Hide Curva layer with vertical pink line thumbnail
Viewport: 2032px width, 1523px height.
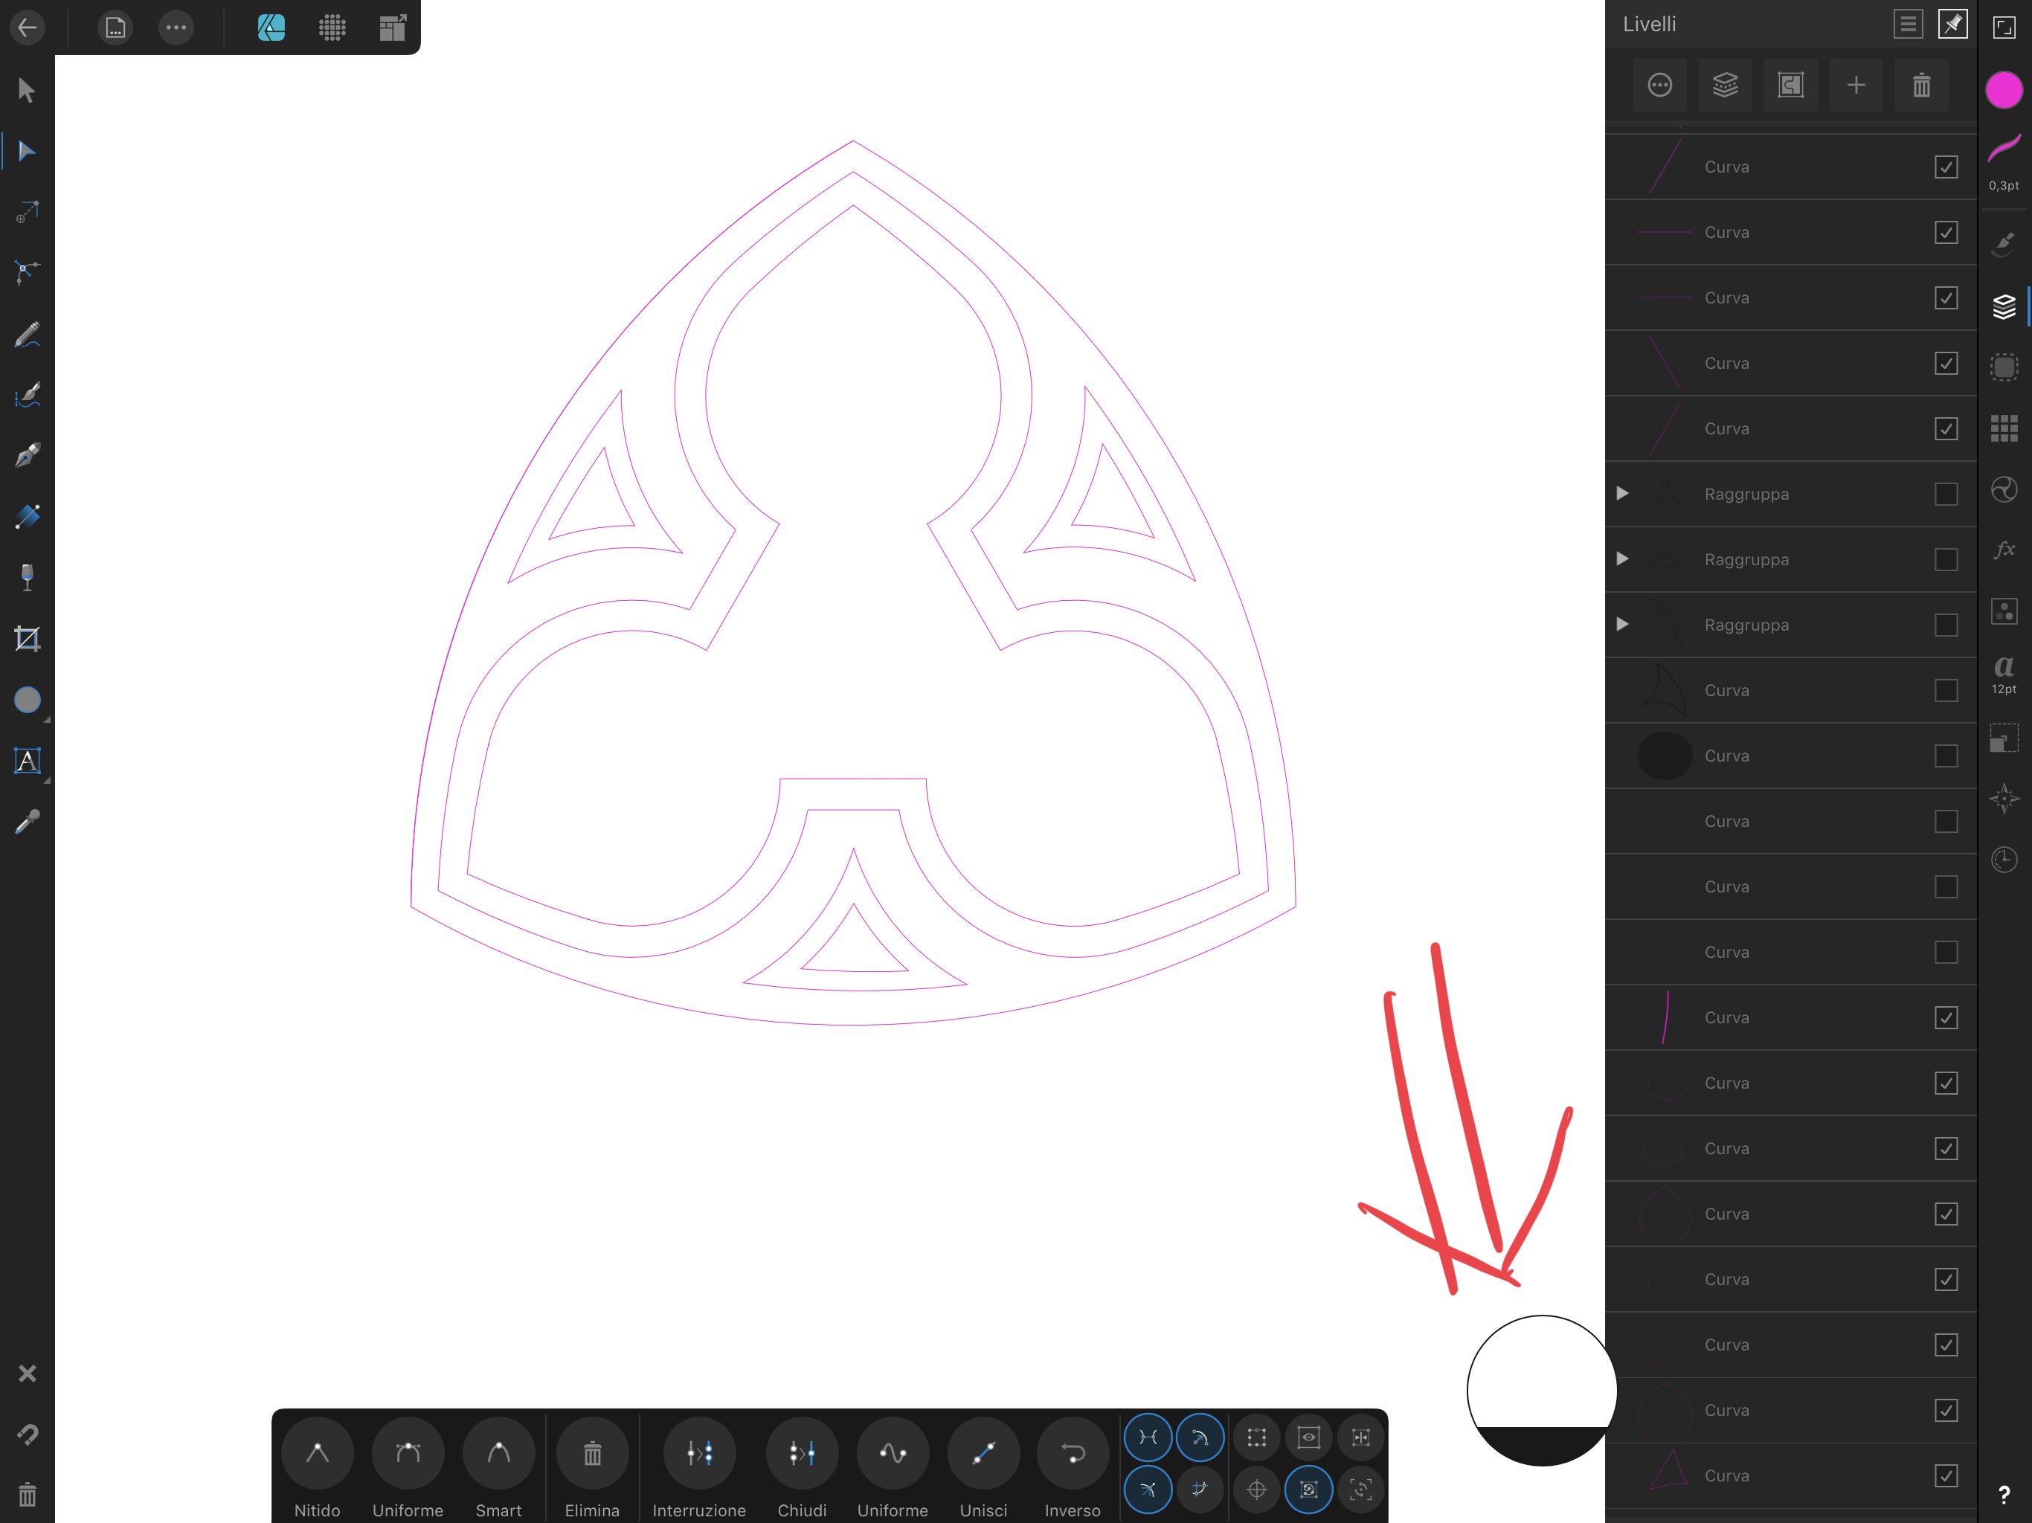(x=1946, y=1017)
